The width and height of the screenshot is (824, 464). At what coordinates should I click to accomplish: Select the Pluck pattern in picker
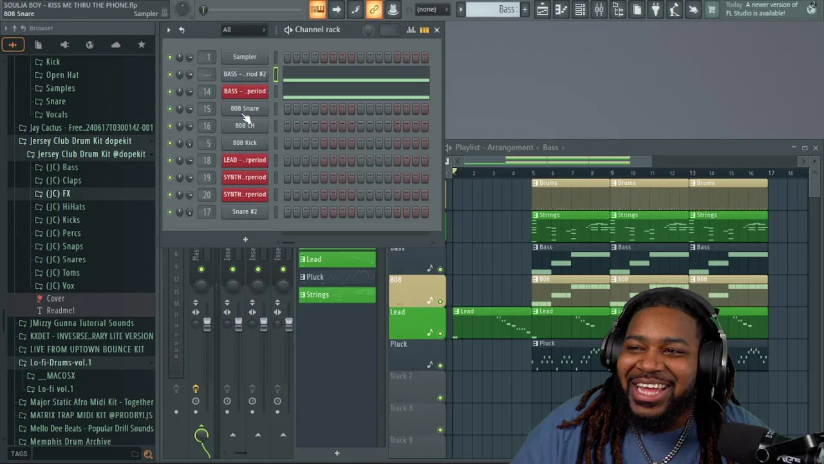coord(337,277)
